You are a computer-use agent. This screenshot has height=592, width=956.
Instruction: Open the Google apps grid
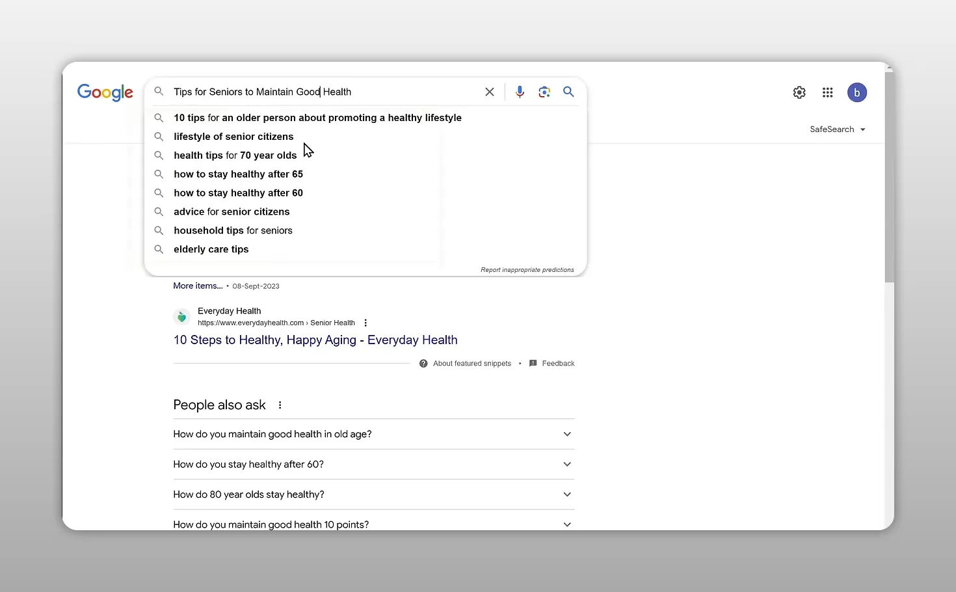point(827,92)
